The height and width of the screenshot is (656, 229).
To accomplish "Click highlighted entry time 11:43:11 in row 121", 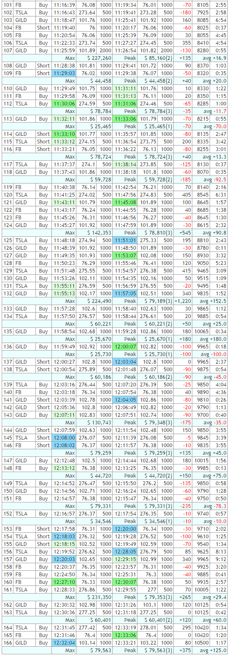I will (x=64, y=202).
